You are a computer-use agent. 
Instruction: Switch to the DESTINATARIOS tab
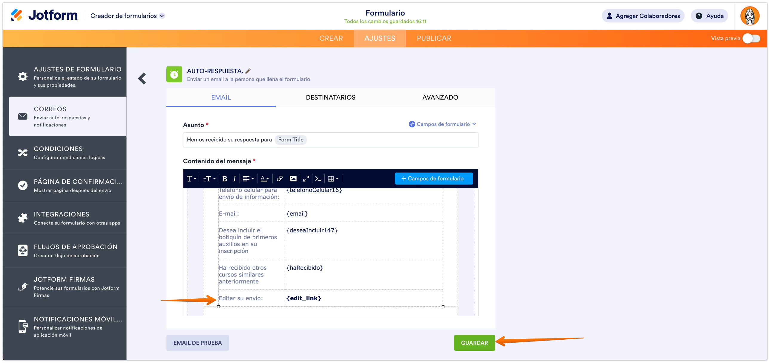(330, 97)
